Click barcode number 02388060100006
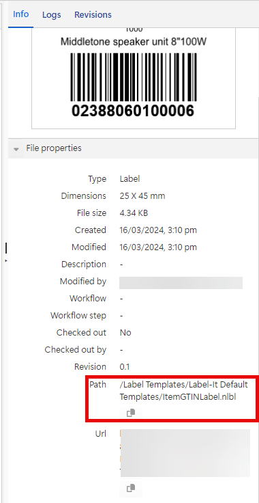Screen dimensions: 259x503 point(133,111)
